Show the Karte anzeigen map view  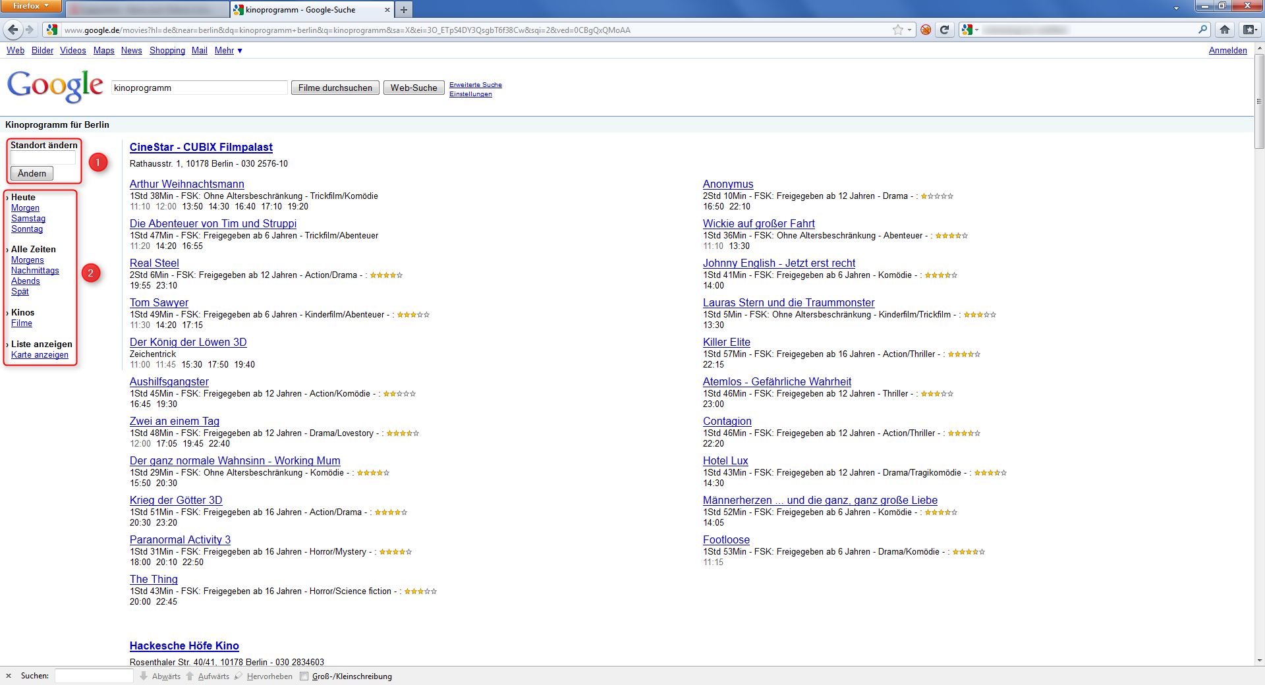pos(40,355)
